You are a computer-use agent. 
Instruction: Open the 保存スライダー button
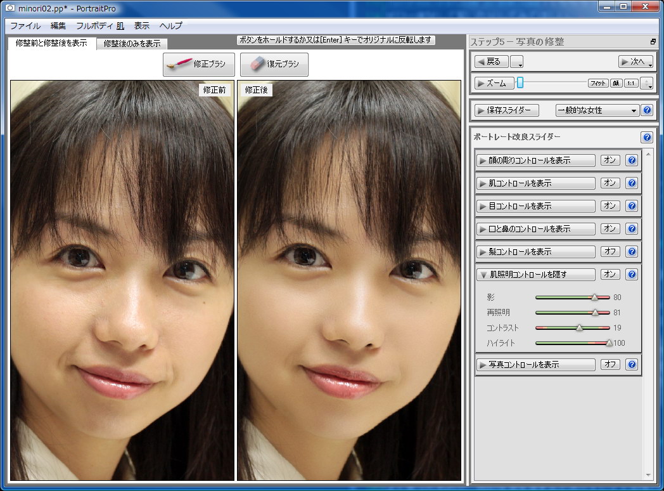tap(506, 110)
